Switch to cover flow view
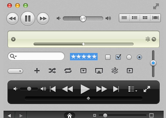 (x=155, y=18)
